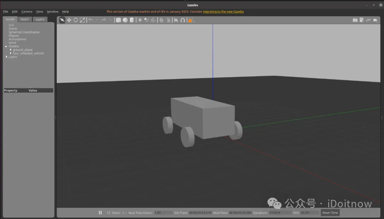
Task: Add a Directional light
Action: tap(153, 20)
